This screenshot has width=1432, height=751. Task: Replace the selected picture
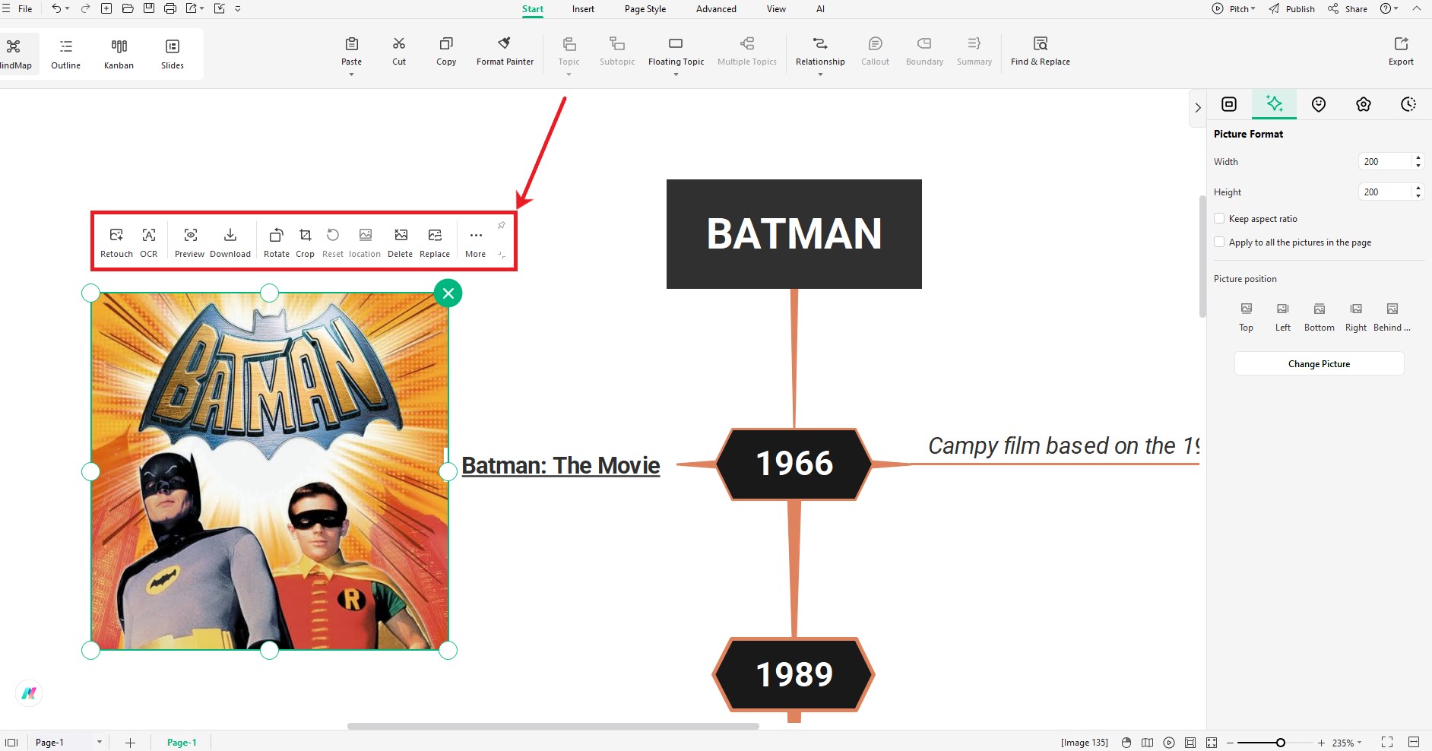coord(435,243)
